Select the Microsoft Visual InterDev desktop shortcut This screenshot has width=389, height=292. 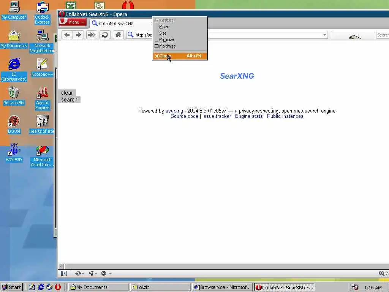pos(42,156)
